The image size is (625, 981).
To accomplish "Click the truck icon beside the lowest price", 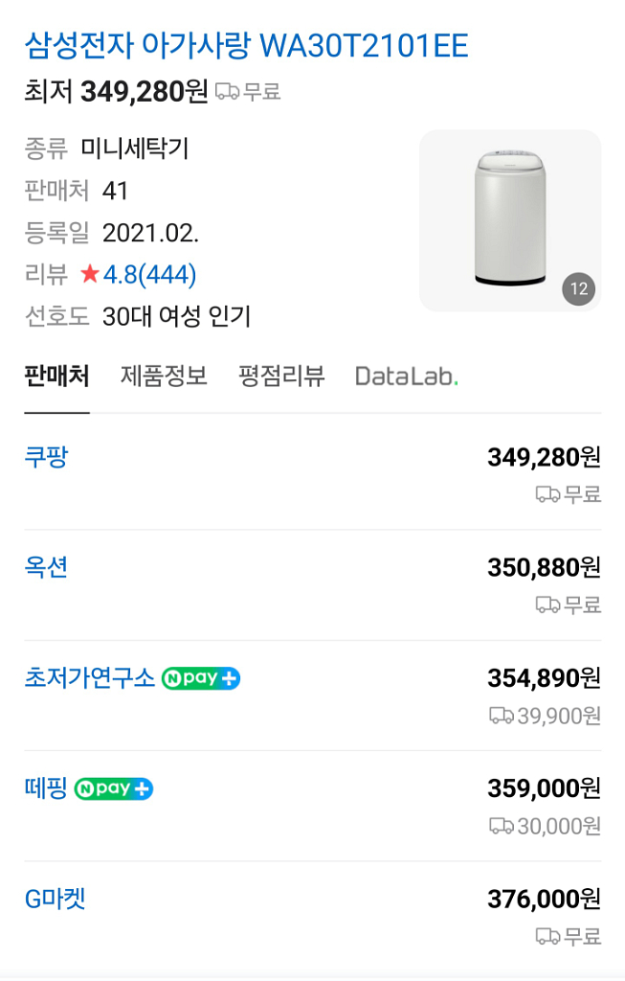I will point(227,92).
